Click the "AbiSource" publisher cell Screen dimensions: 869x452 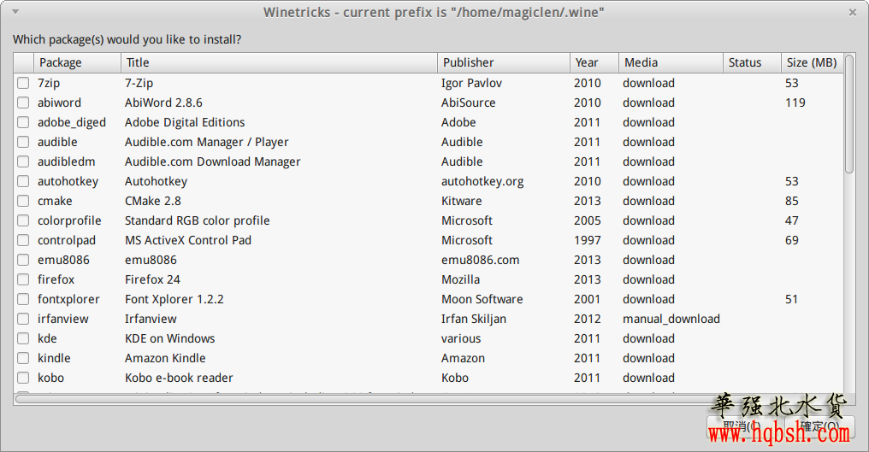(469, 103)
